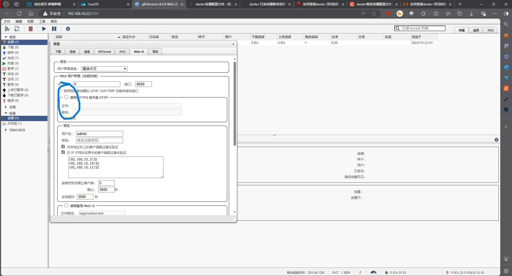512x276 pixels.
Task: Open browser history icon
Action: click(x=460, y=14)
